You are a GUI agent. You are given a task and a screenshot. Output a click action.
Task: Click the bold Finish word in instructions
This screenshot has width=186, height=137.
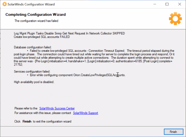[27, 122]
